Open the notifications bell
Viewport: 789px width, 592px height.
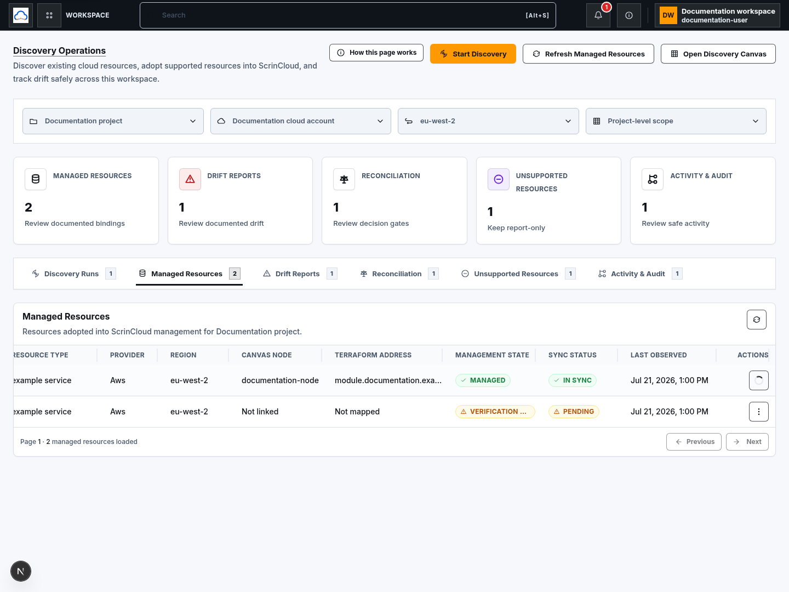598,15
